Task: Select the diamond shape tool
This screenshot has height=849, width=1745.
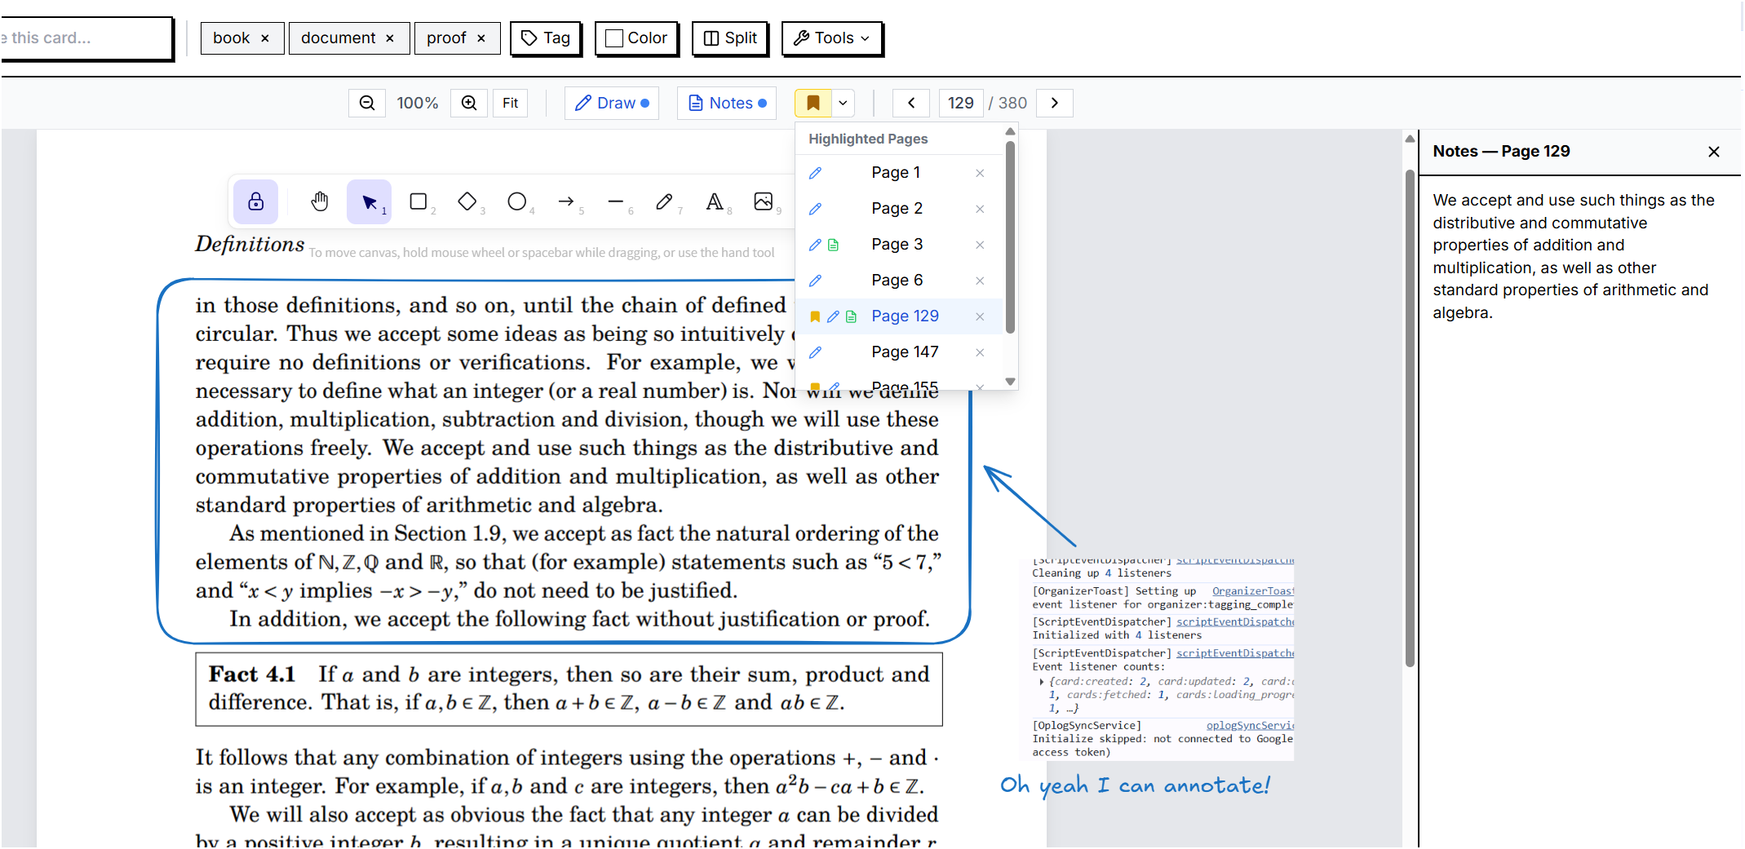Action: point(468,201)
